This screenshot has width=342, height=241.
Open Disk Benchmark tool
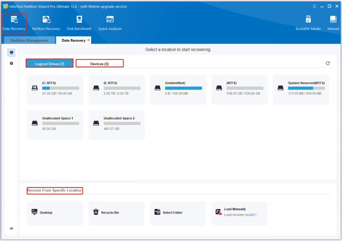click(x=79, y=24)
